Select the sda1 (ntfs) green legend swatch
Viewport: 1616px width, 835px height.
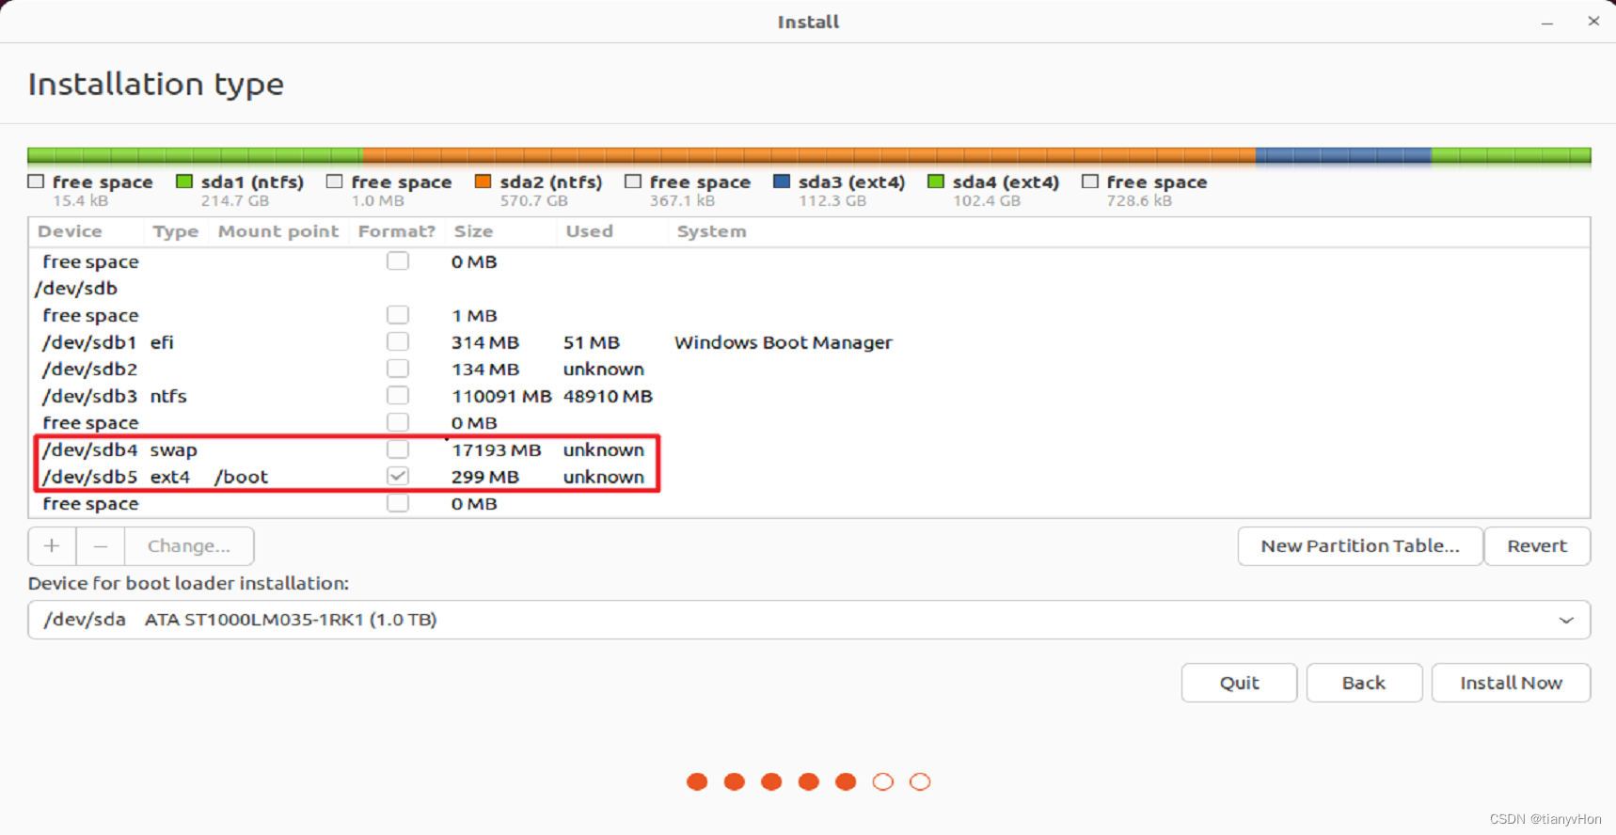click(184, 181)
